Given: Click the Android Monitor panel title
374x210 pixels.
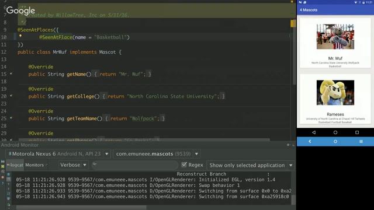Looking at the screenshot, I should tap(20, 145).
